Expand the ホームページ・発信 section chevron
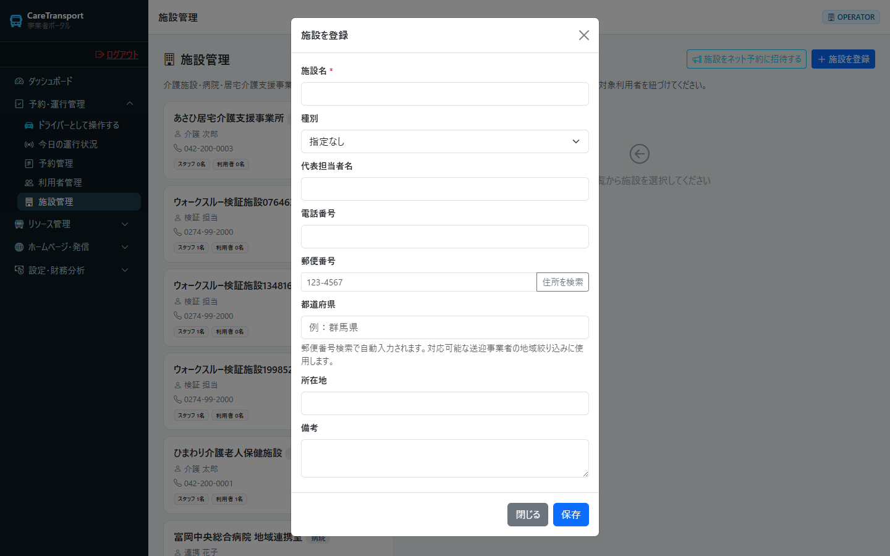The height and width of the screenshot is (556, 890). click(x=125, y=247)
